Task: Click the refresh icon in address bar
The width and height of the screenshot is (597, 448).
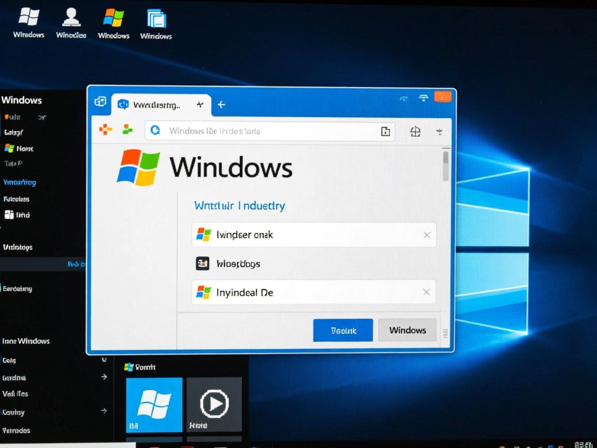Action: pyautogui.click(x=155, y=131)
